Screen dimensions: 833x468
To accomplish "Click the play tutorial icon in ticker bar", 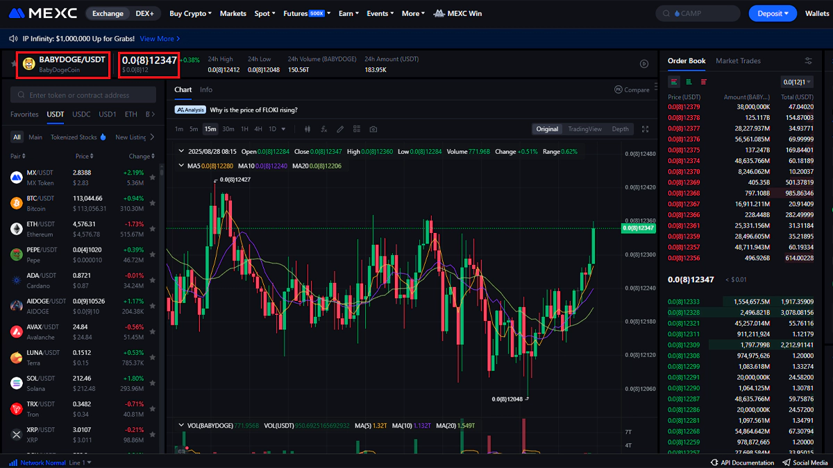I will point(644,64).
